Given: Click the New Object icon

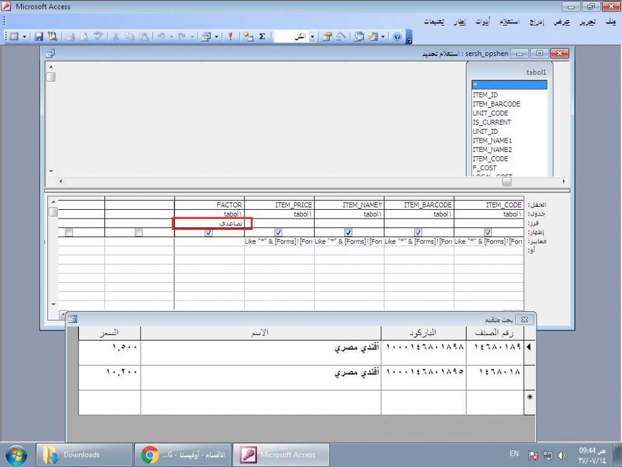Looking at the screenshot, I should click(373, 37).
